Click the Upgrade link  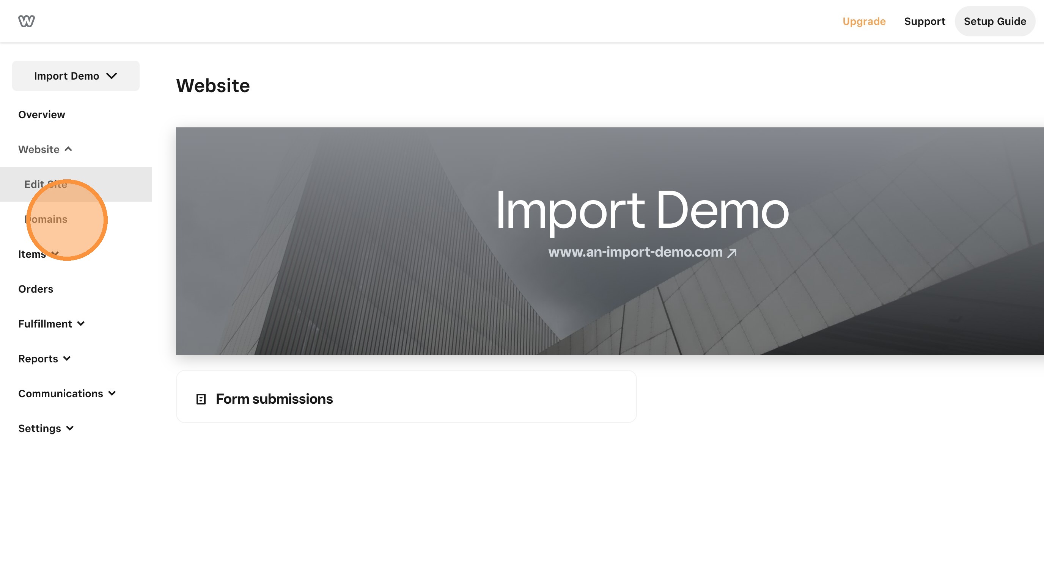pyautogui.click(x=864, y=22)
